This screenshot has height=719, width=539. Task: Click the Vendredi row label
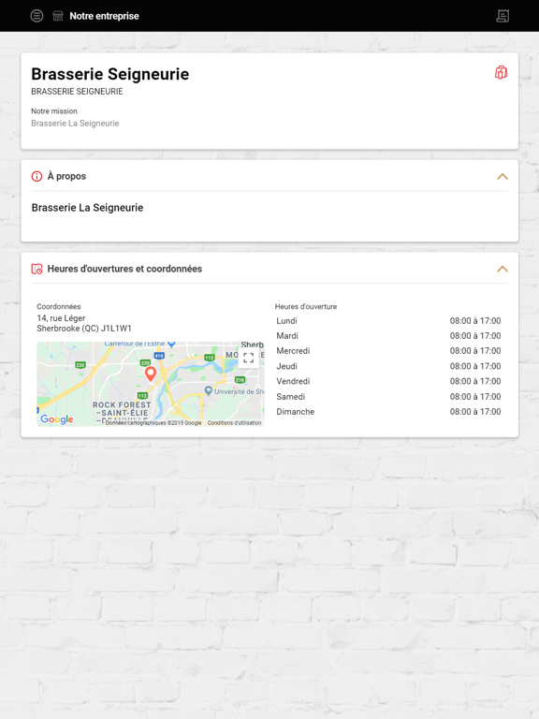click(293, 382)
